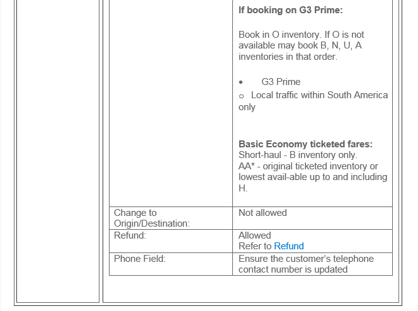The height and width of the screenshot is (311, 418).
Task: Click 'available may book B, N, U, A' line
Action: pyautogui.click(x=300, y=45)
